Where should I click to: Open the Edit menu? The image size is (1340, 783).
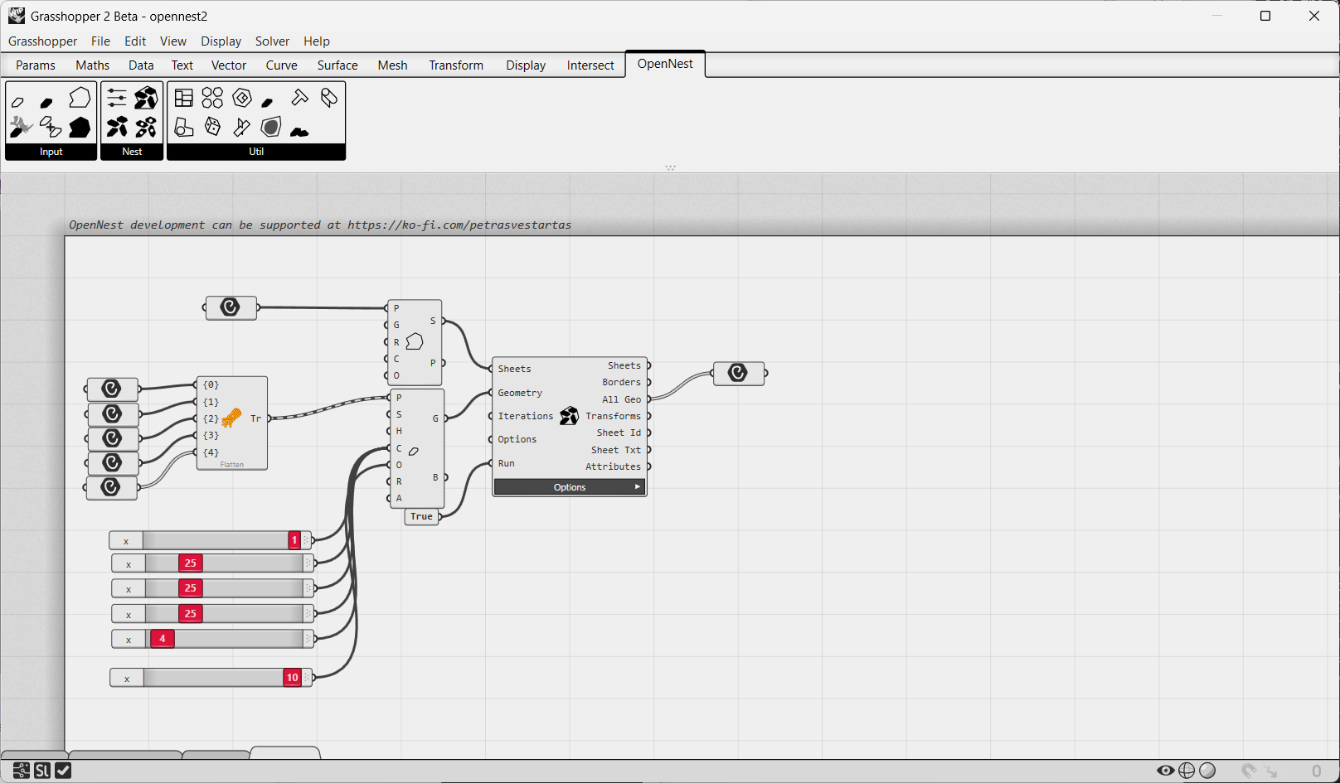click(x=135, y=41)
